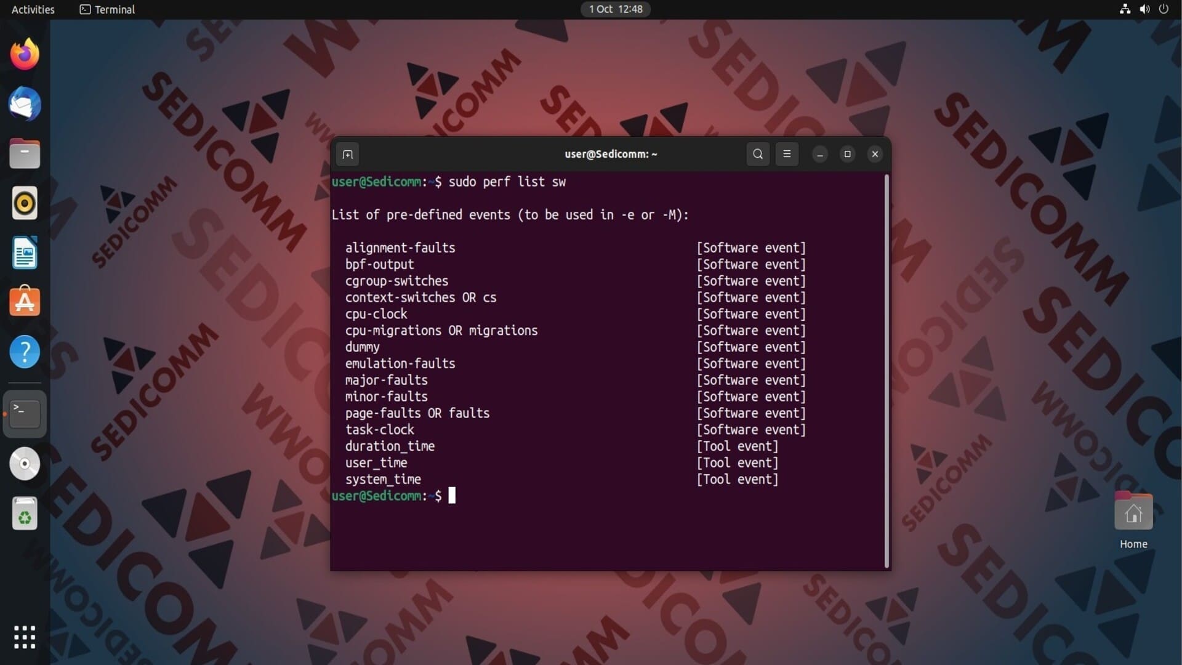Click the network status icon in top bar
1182x665 pixels.
[1125, 9]
